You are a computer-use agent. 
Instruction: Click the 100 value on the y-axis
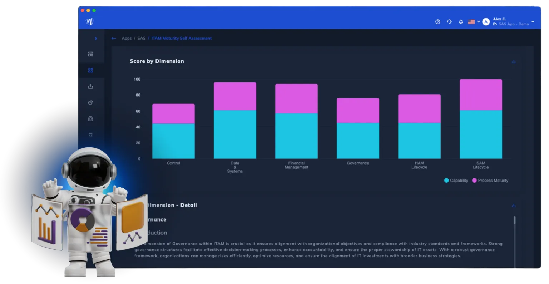[137, 79]
